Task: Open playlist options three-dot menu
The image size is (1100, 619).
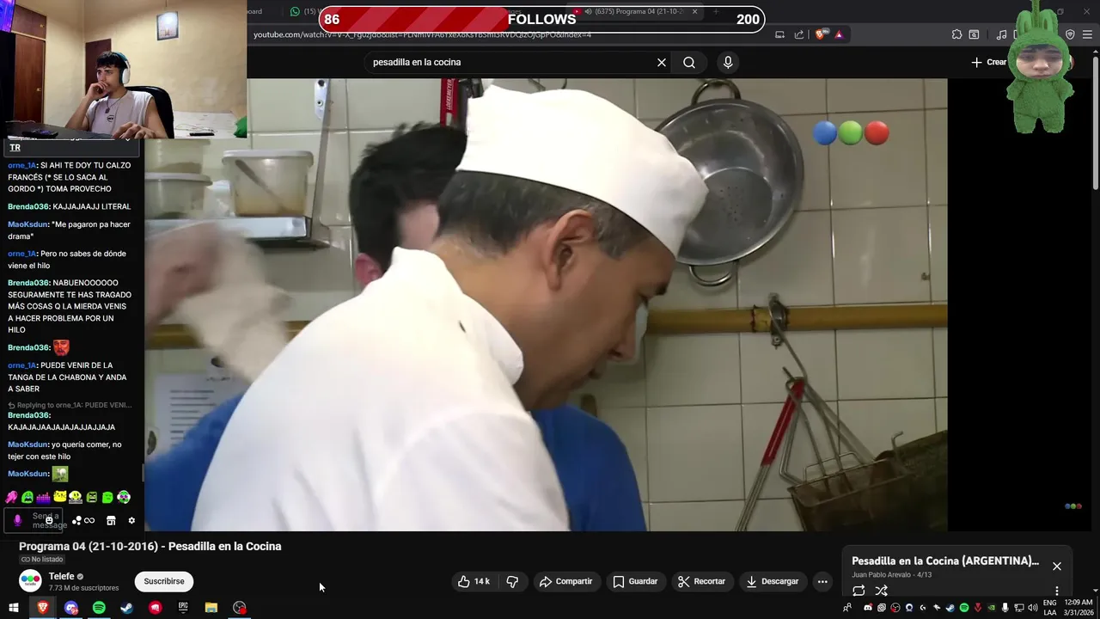Action: click(x=1057, y=591)
